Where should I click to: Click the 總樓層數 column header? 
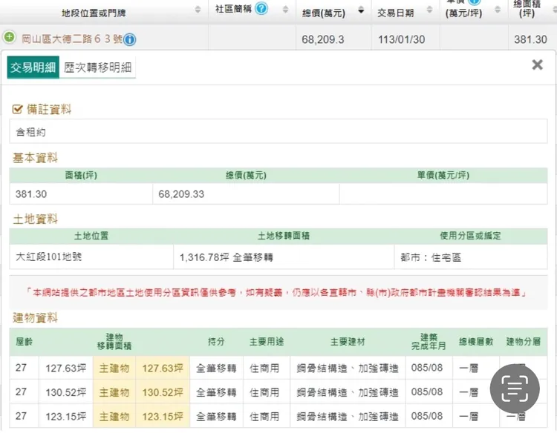(476, 342)
